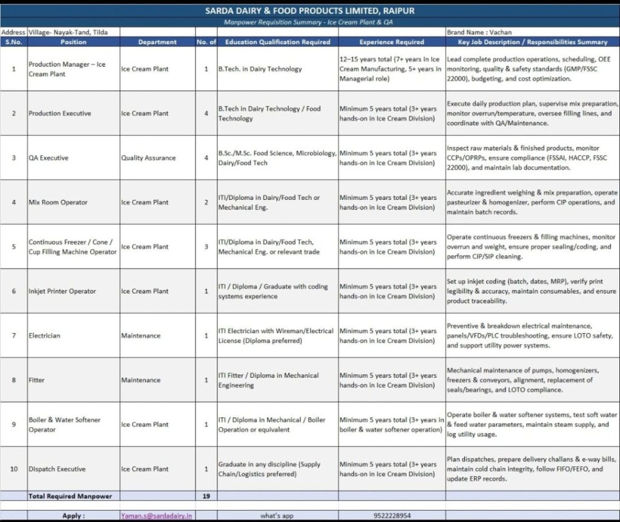This screenshot has width=620, height=522.
Task: Select the Key Job Description header cell
Action: (x=533, y=42)
